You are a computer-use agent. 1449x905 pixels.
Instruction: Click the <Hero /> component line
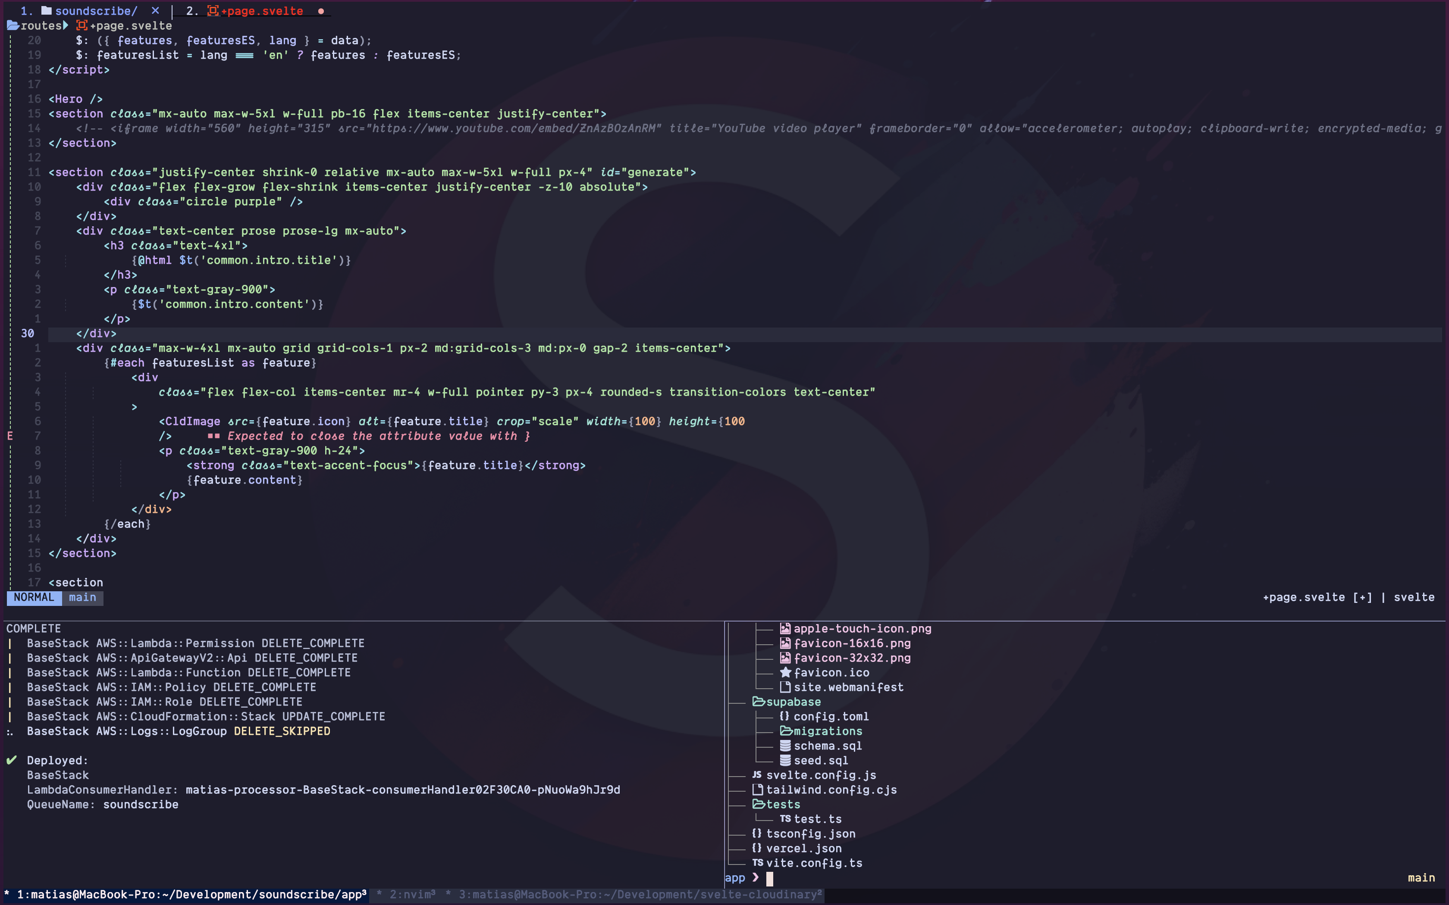tap(75, 99)
